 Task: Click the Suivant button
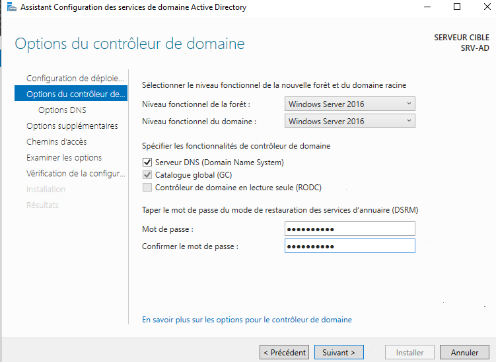click(339, 353)
